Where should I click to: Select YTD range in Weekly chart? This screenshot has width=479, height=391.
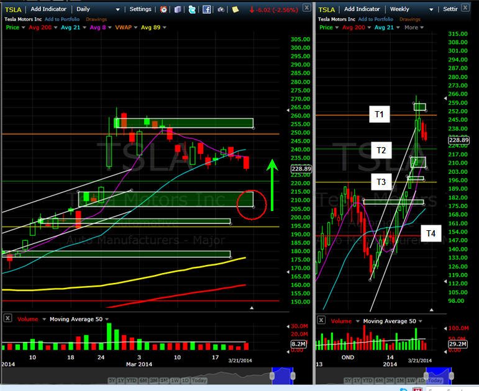[x=368, y=380]
